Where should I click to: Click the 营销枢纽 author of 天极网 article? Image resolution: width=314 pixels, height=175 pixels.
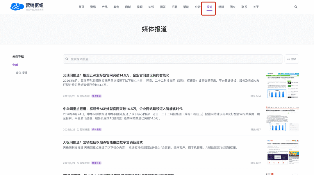coord(83,163)
